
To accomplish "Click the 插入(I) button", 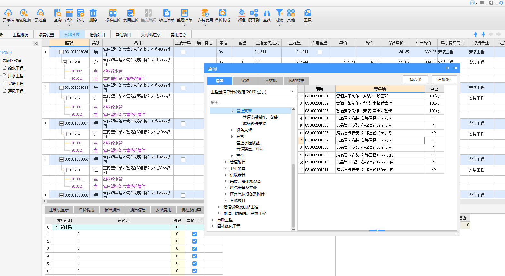I will pyautogui.click(x=415, y=79).
